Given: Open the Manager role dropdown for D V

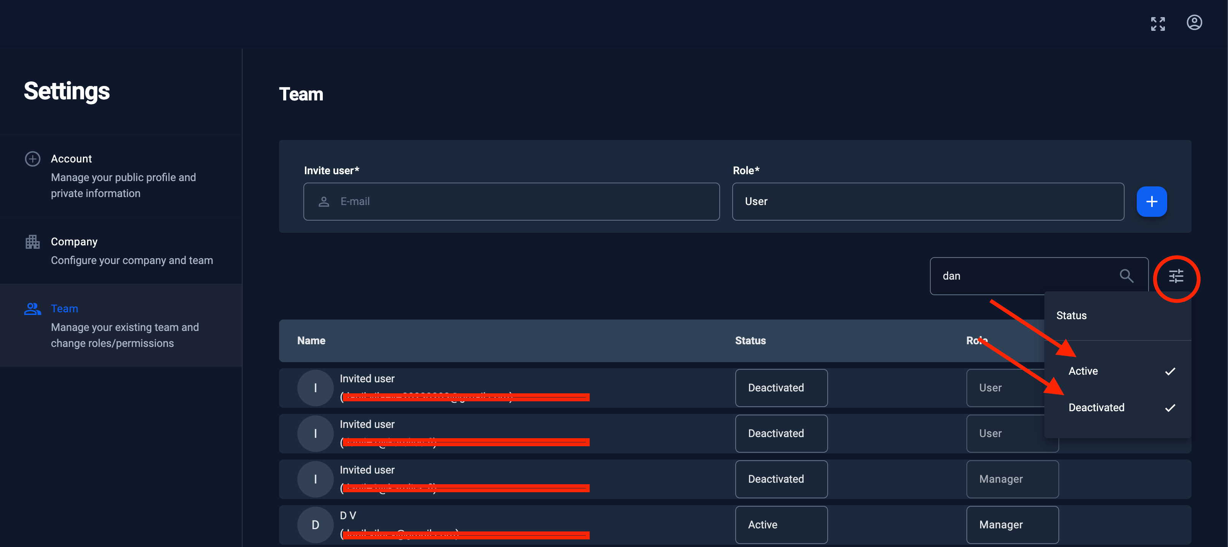Looking at the screenshot, I should (1012, 525).
